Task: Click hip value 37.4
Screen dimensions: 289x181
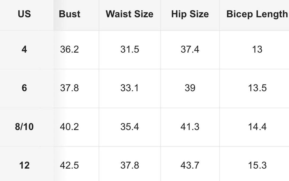Action: [x=190, y=49]
